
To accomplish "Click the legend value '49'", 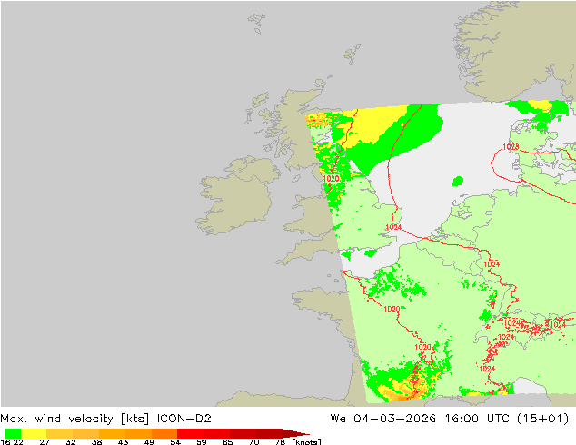I will click(149, 442).
